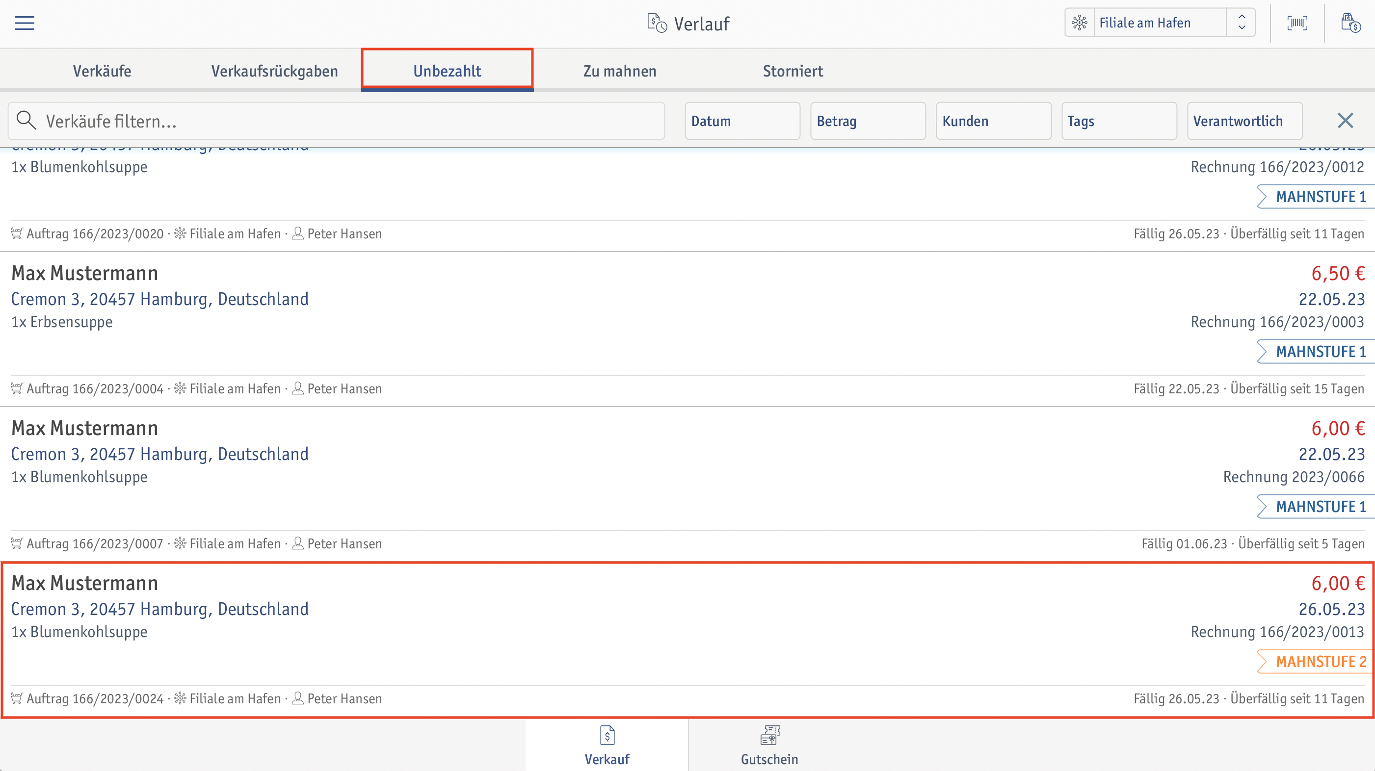Viewport: 1375px width, 771px height.
Task: Click the person icon in the Auftrag 166/2023/0007 row
Action: [x=298, y=544]
